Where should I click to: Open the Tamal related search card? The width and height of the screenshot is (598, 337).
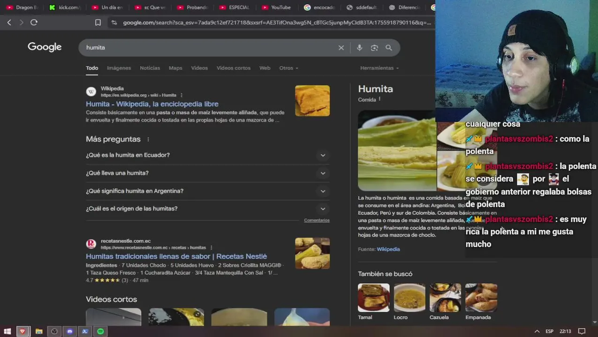373,302
